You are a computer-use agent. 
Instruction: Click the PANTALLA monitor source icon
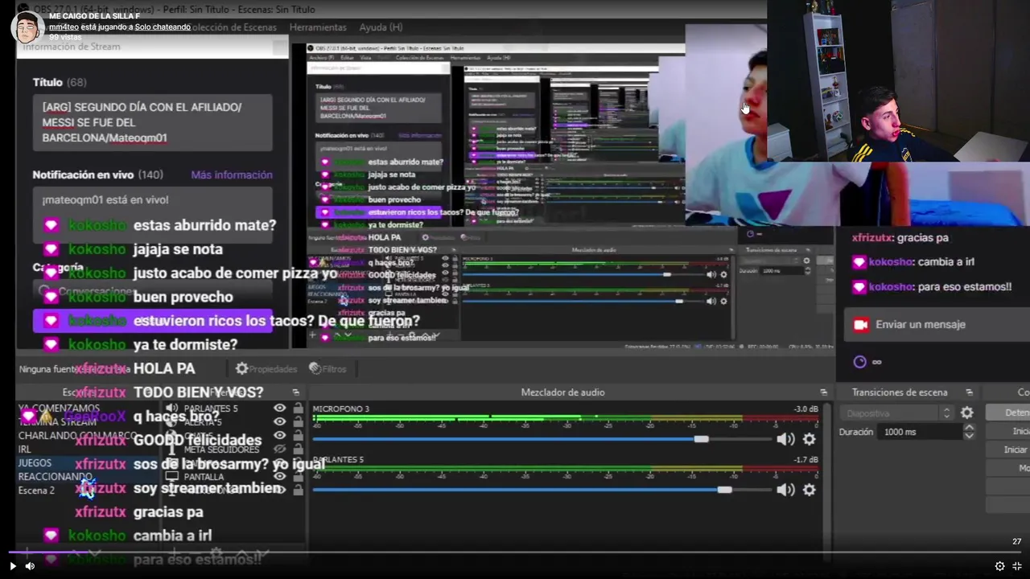[x=171, y=477]
